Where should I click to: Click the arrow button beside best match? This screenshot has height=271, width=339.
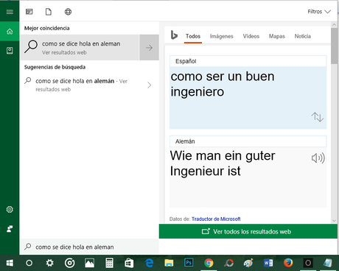pos(149,47)
